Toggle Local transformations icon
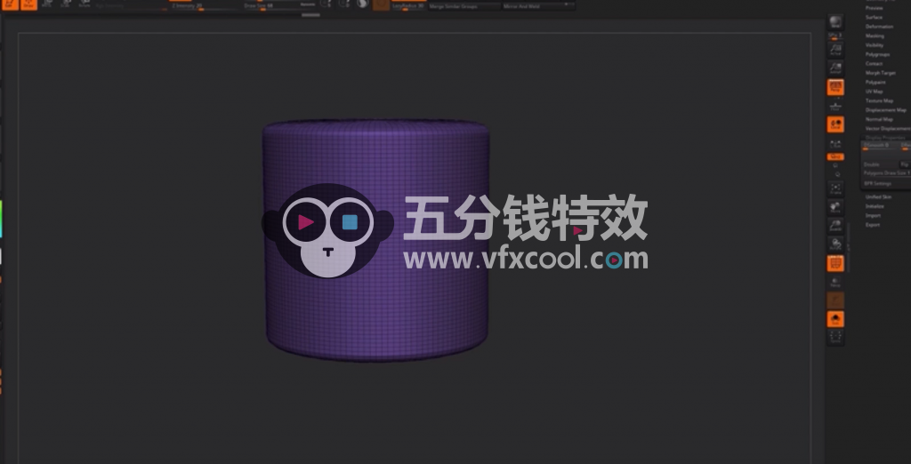911x464 pixels. tap(835, 124)
